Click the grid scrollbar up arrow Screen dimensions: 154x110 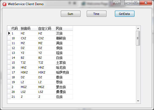(138, 28)
